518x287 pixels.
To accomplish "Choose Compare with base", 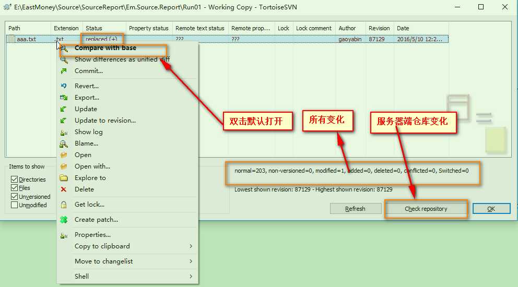I will [x=128, y=48].
